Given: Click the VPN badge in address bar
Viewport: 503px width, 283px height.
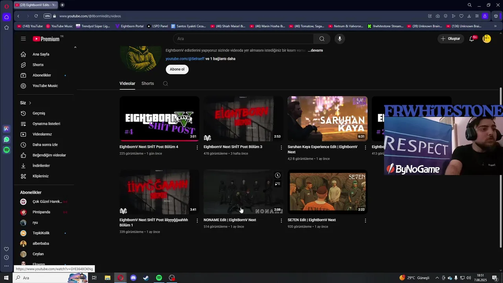Looking at the screenshot, I should [x=48, y=16].
